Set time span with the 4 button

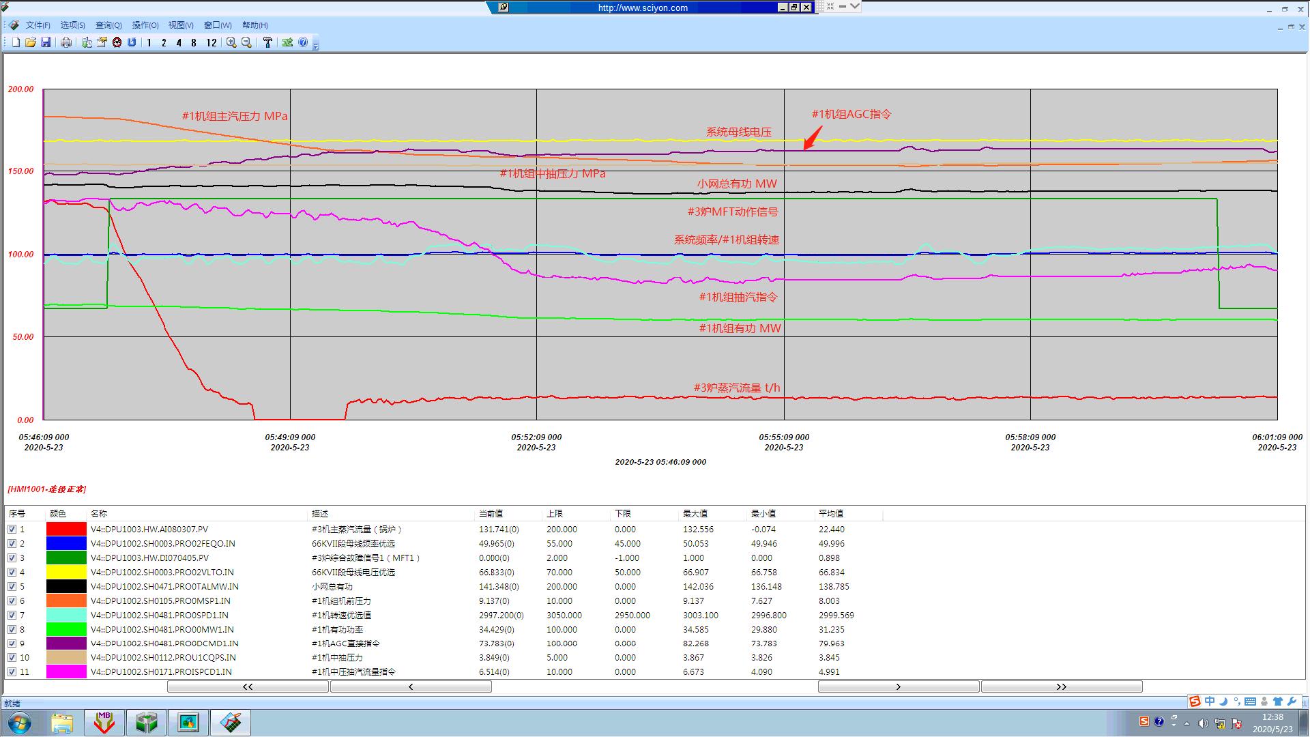click(179, 42)
